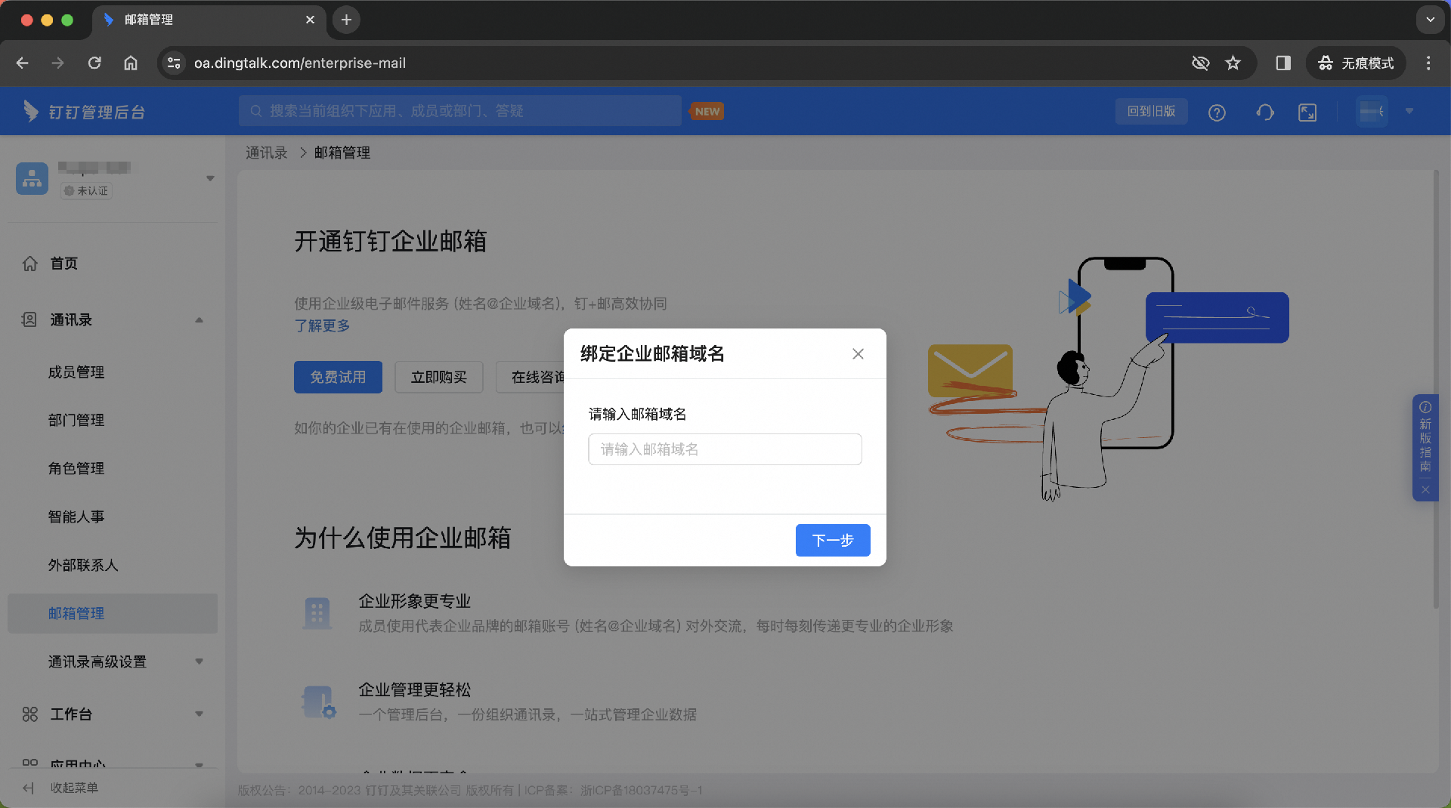Screen dimensions: 1451x808
Task: Click the DingTalk admin logo icon
Action: pyautogui.click(x=30, y=111)
